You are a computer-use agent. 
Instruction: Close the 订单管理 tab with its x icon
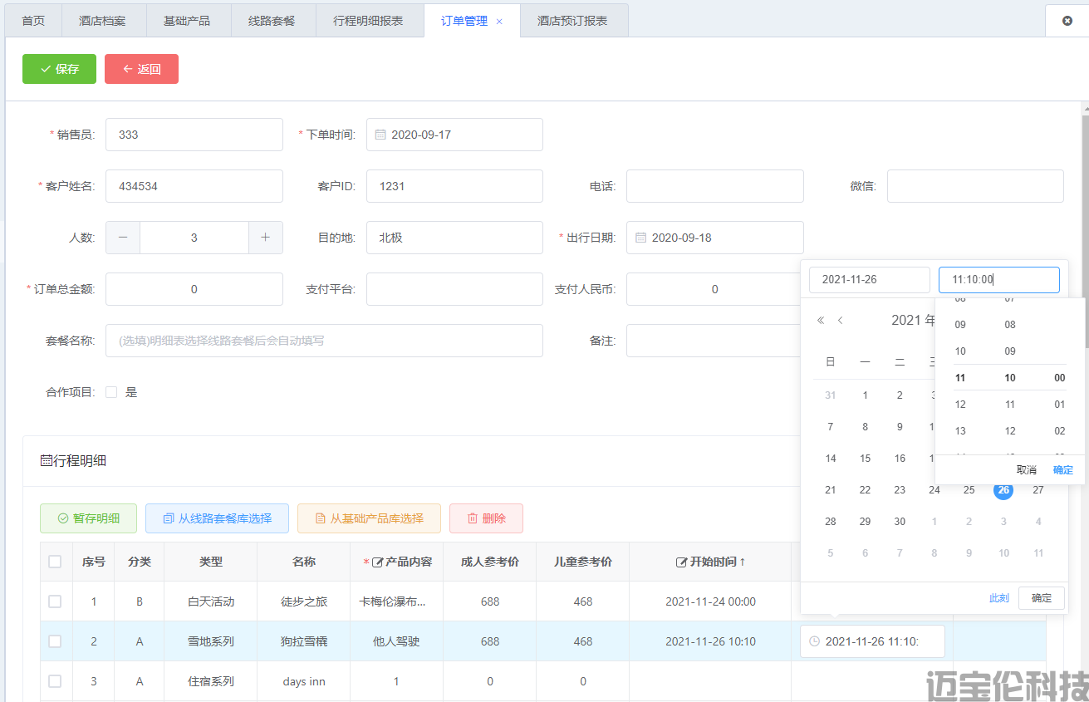tap(499, 22)
